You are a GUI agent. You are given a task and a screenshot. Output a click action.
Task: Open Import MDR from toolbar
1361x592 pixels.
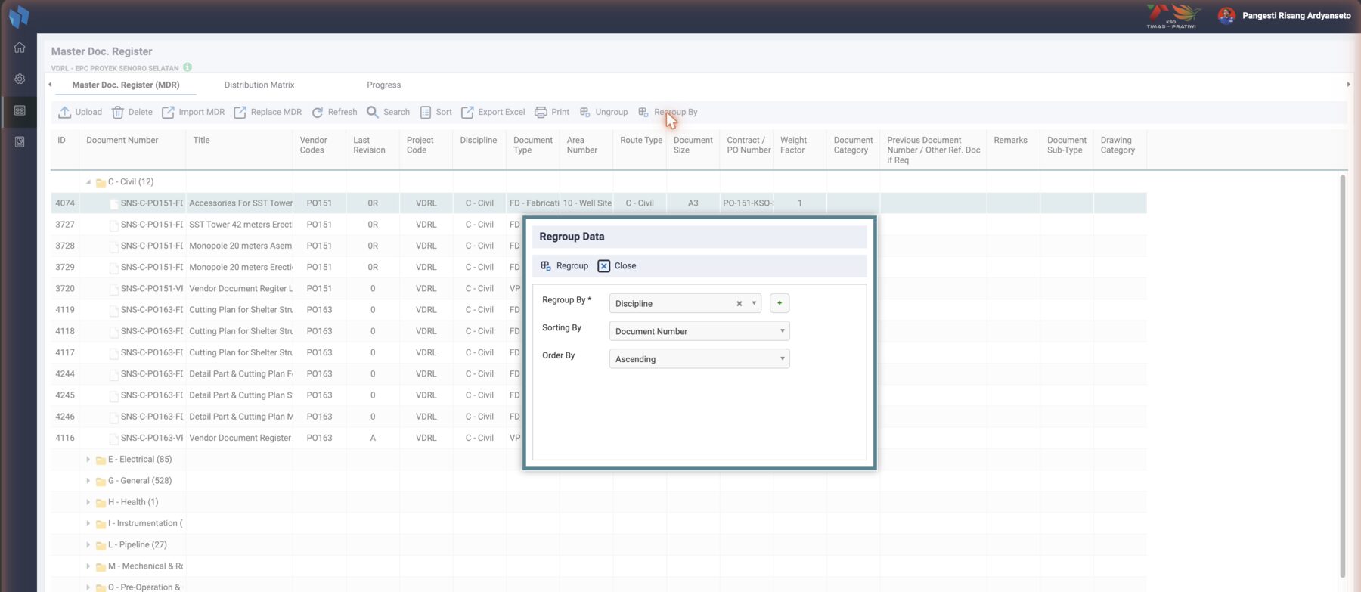[193, 112]
